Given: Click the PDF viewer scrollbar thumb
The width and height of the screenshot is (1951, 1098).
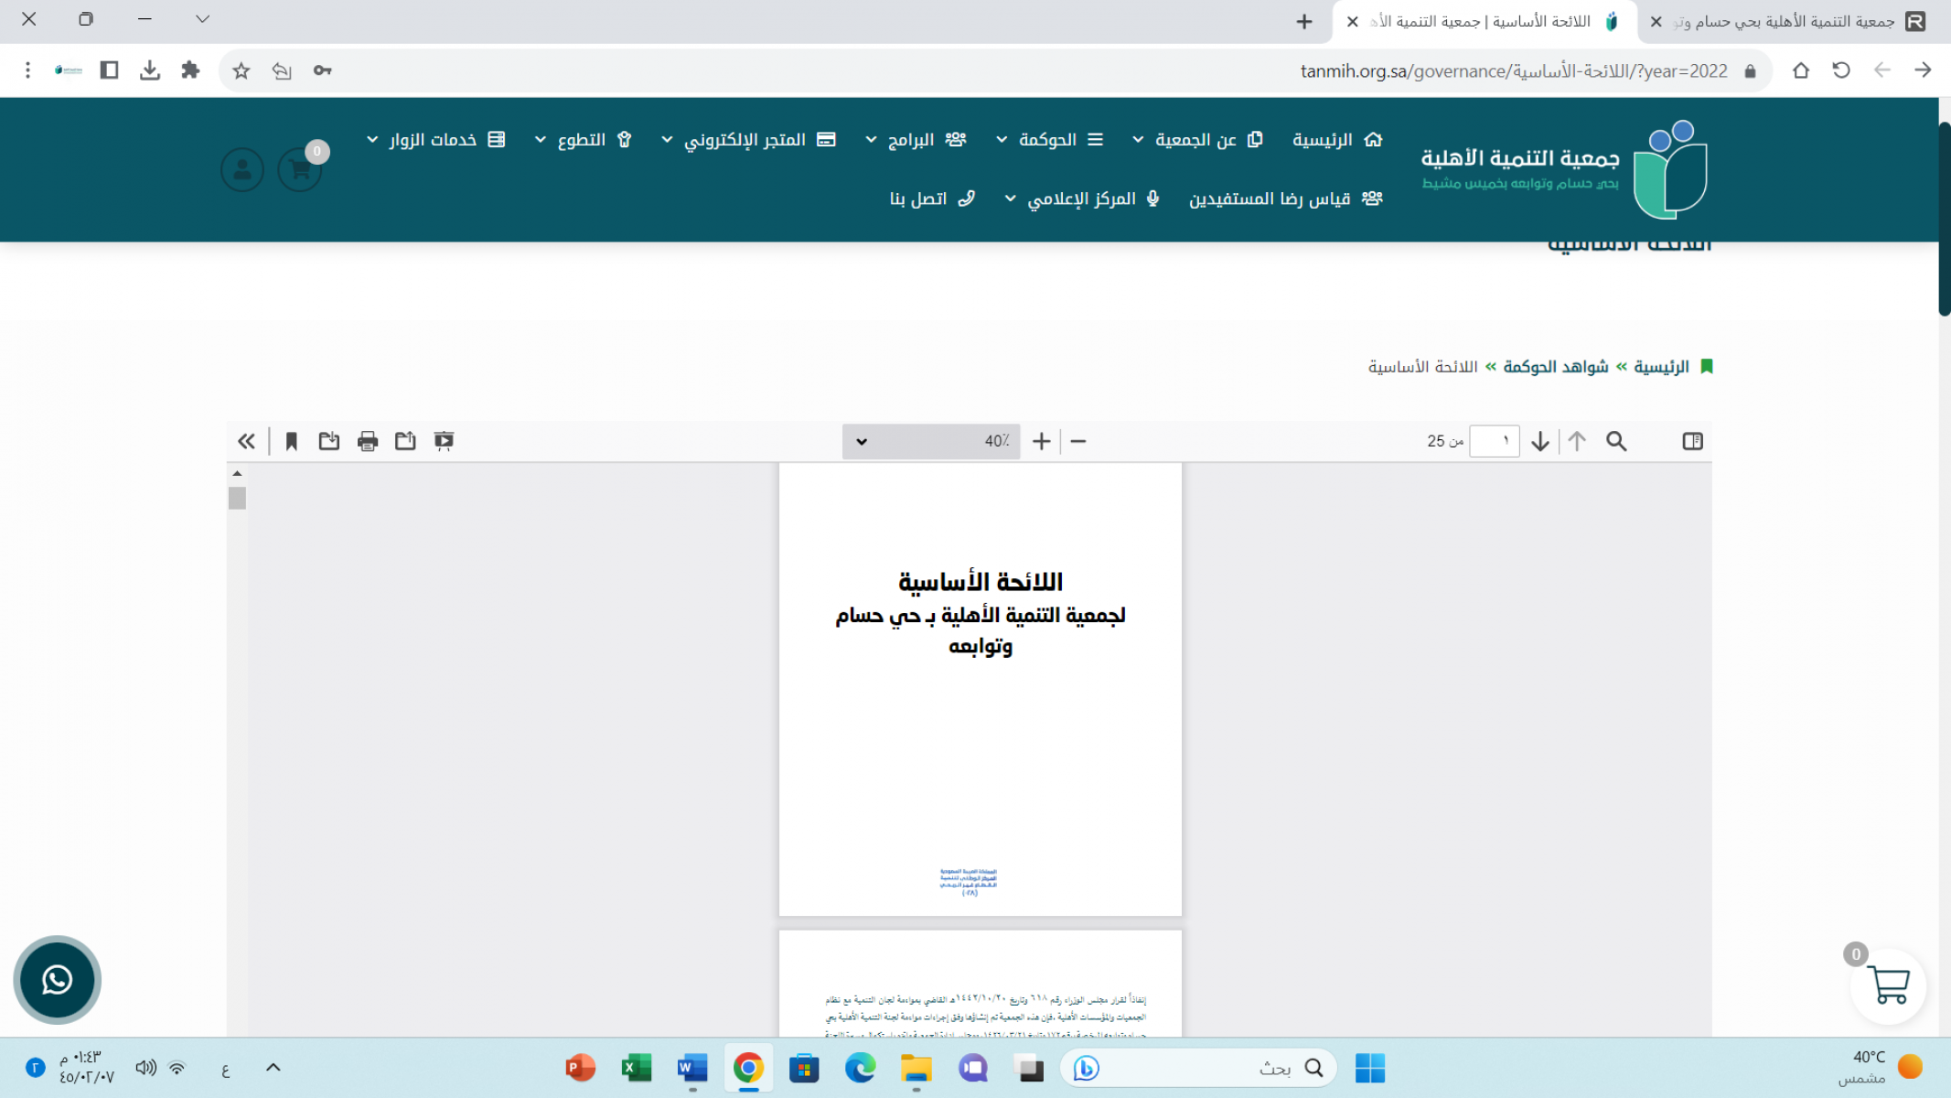Looking at the screenshot, I should tap(237, 498).
